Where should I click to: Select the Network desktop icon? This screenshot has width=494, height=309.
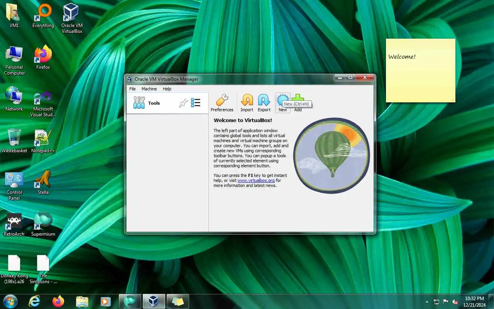pos(14,99)
